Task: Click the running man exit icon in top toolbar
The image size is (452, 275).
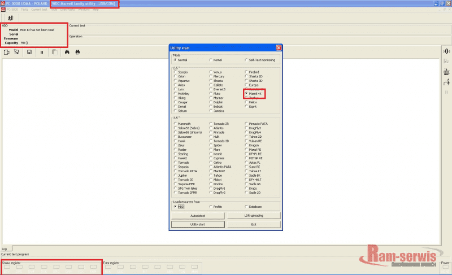Action: 10,18
